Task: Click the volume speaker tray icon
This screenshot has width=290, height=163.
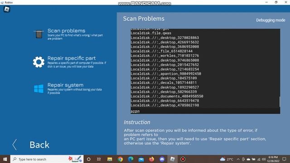Action: tap(264, 159)
